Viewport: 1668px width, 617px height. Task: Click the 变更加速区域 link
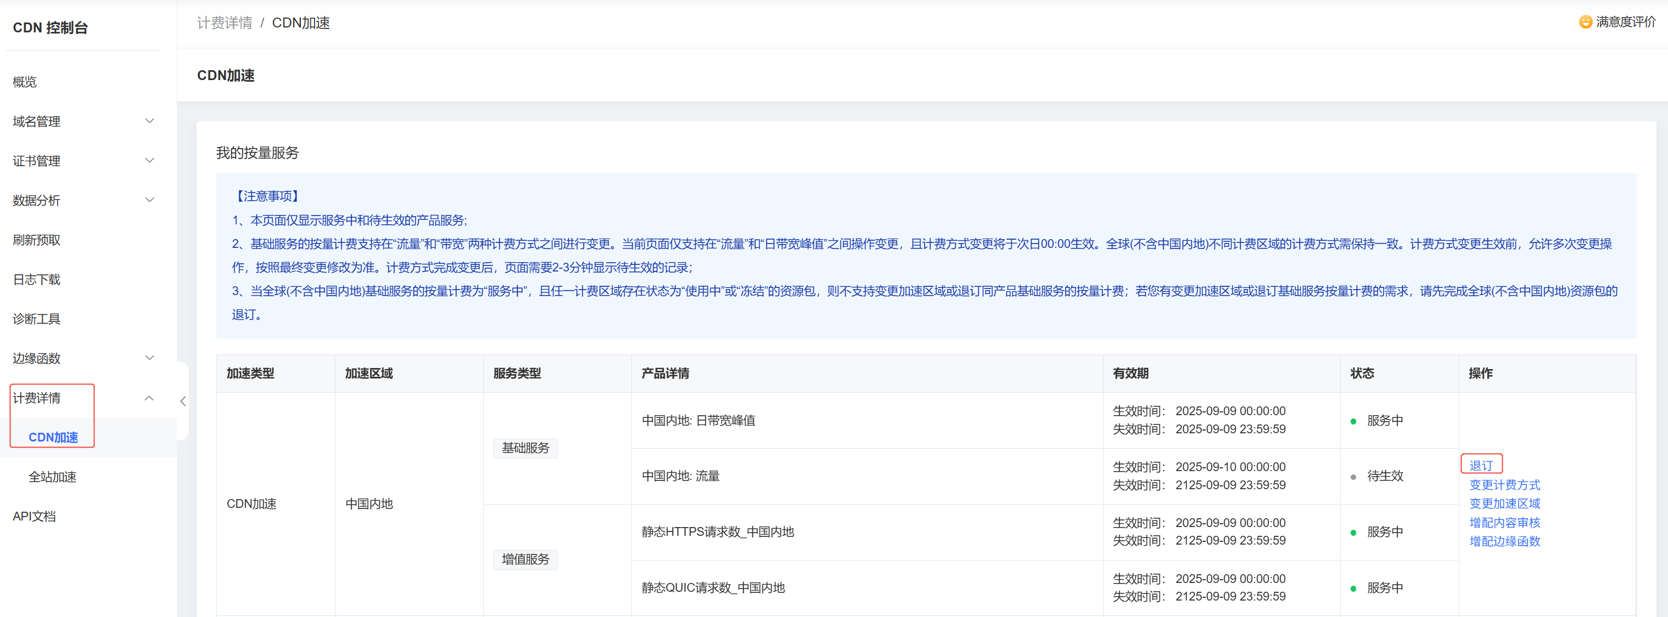click(x=1504, y=503)
